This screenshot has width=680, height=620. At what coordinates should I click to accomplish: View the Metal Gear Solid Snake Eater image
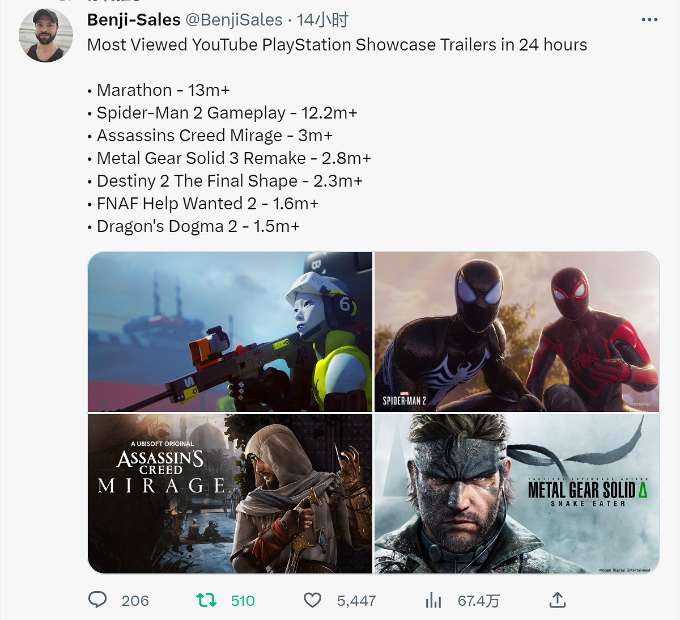click(517, 494)
